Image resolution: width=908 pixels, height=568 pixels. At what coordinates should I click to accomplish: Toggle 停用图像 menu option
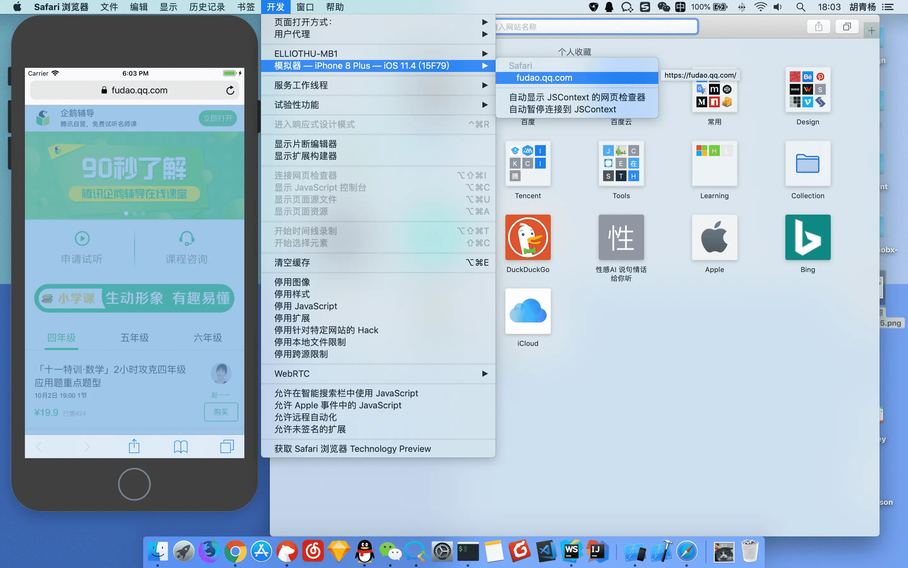pyautogui.click(x=292, y=282)
